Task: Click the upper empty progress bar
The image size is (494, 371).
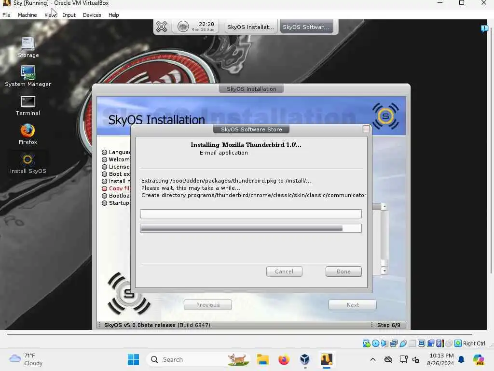Action: tap(251, 214)
